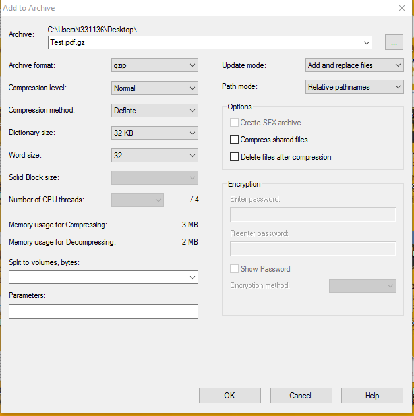Close the Add to Archive dialog
Image resolution: width=414 pixels, height=416 pixels.
pos(402,8)
